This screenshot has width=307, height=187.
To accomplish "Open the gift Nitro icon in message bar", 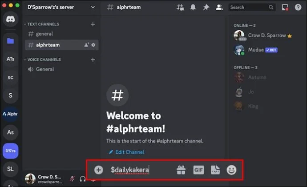I will 181,170.
